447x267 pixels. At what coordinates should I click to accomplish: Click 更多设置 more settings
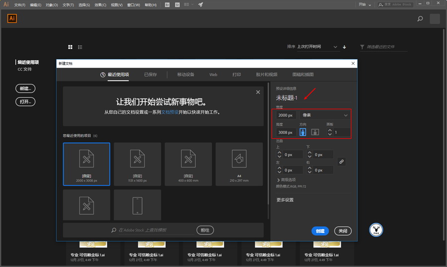(x=285, y=200)
